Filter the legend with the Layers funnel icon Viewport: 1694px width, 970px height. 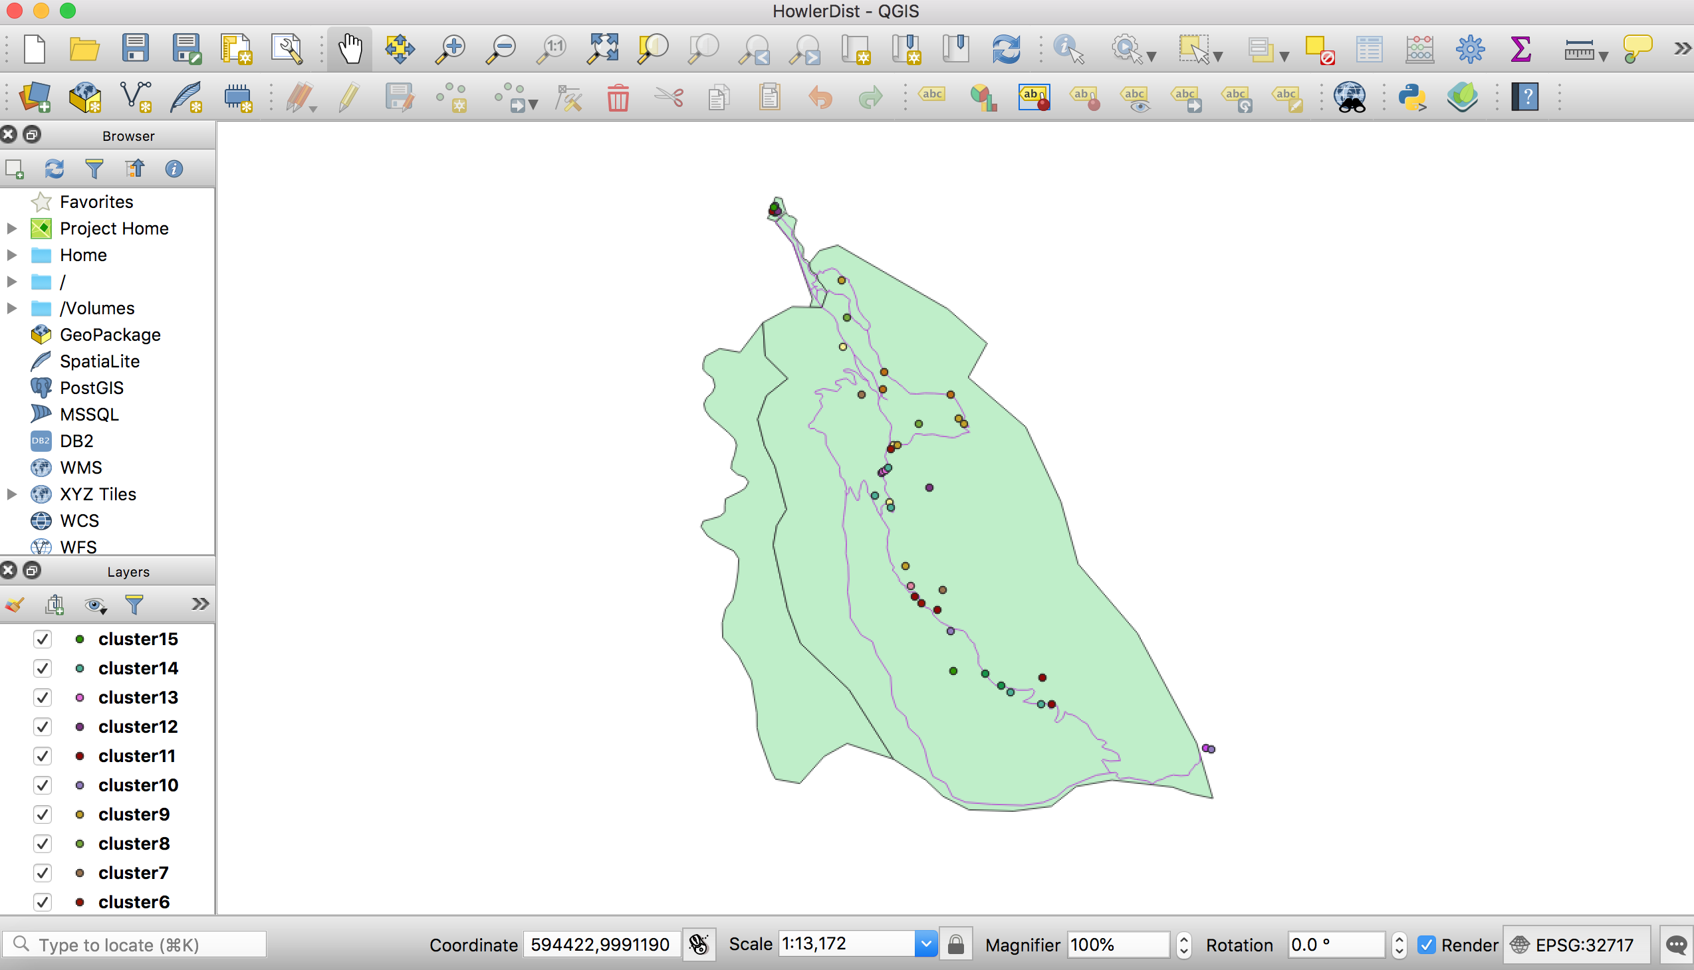tap(134, 604)
